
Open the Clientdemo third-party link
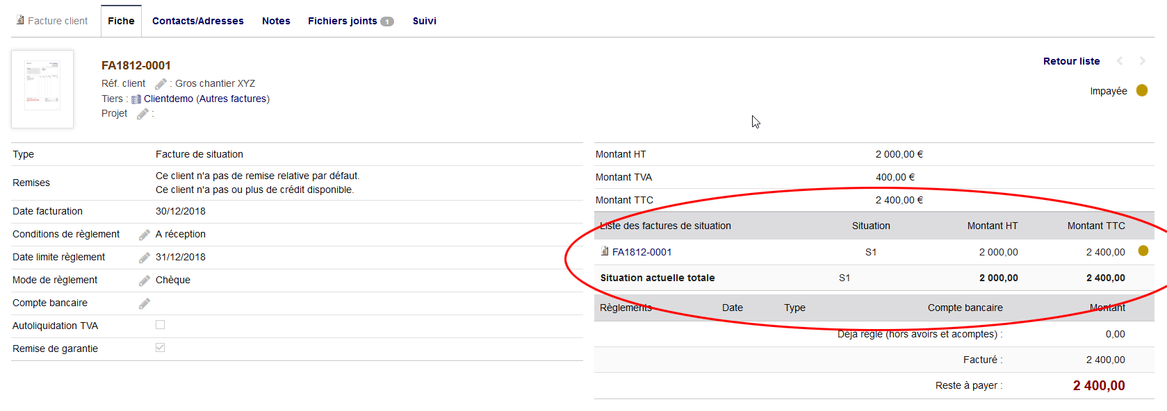click(x=168, y=99)
